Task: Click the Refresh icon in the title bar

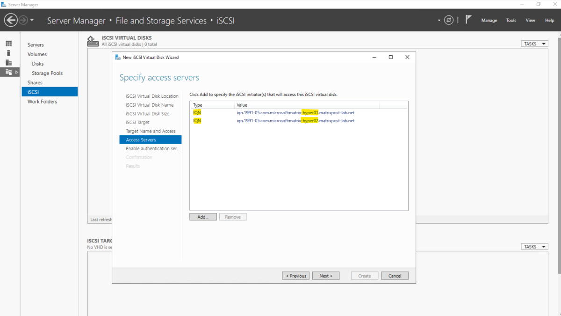Action: (449, 20)
